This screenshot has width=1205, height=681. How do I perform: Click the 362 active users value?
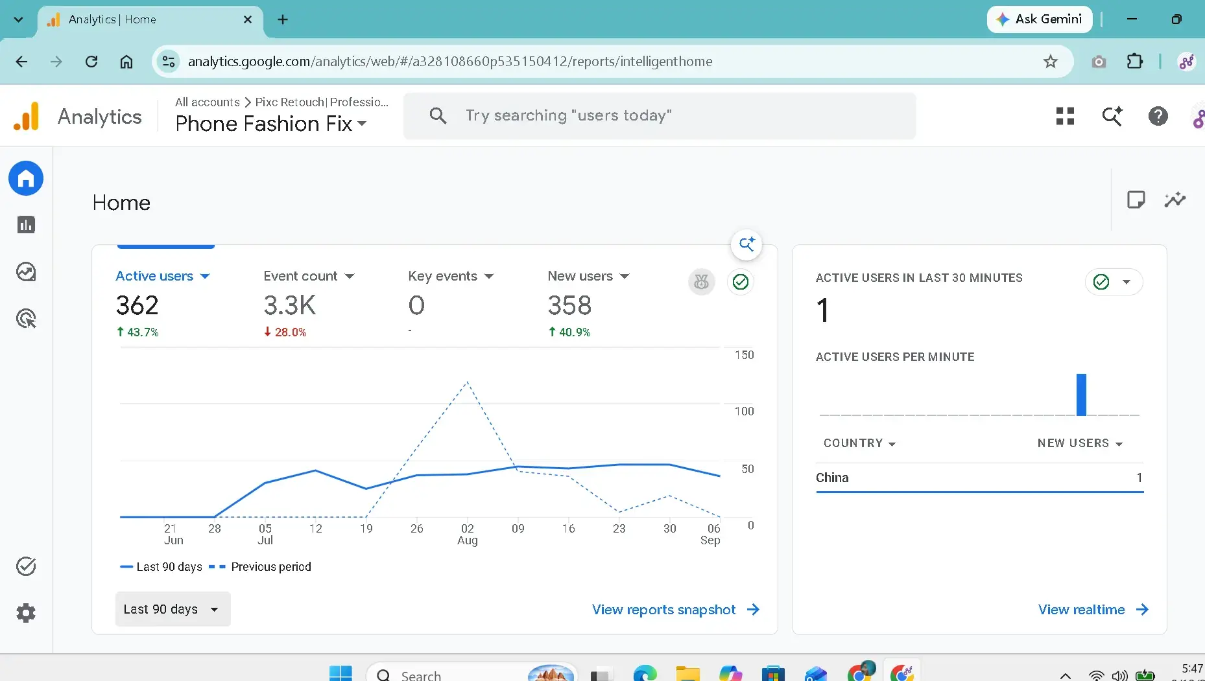pyautogui.click(x=137, y=305)
